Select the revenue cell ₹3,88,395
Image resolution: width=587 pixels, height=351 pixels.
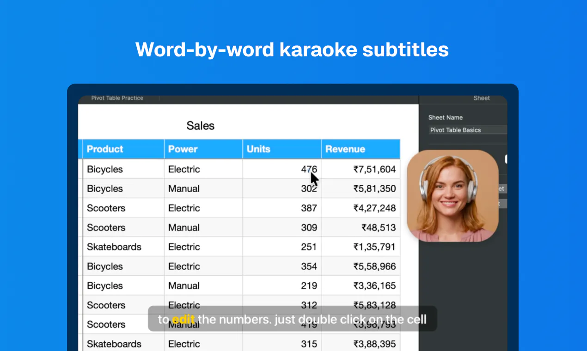(361, 344)
